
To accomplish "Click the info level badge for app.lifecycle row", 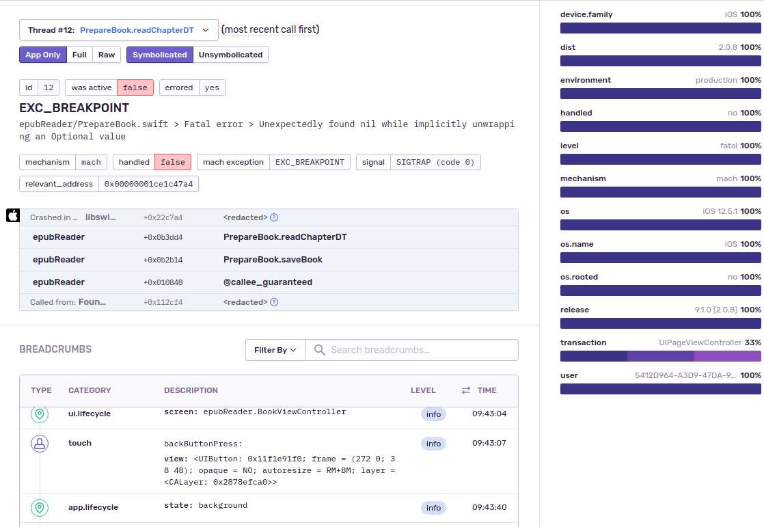I will click(433, 508).
